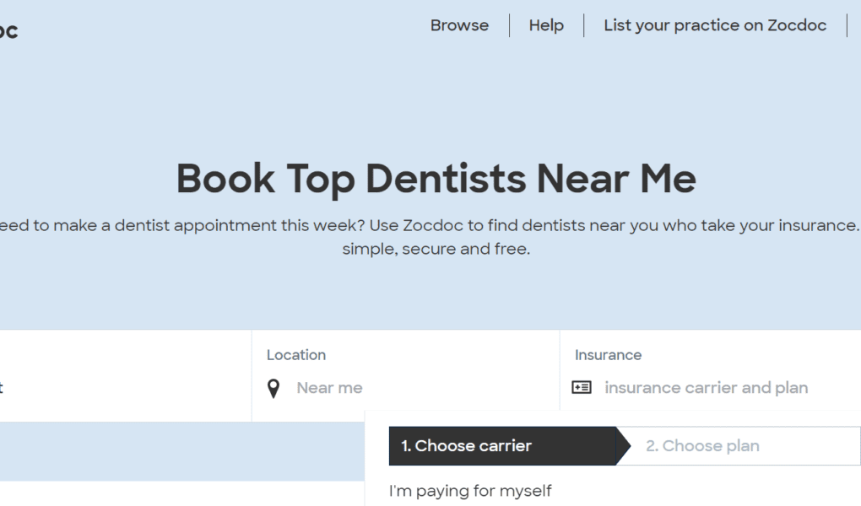Click the Book Top Dentists Near Me heading

[436, 179]
